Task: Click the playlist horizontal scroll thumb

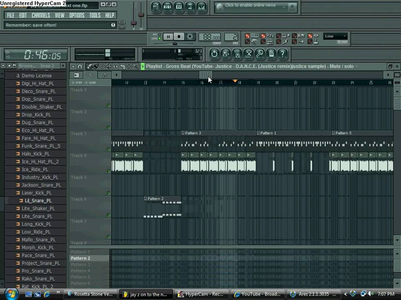Action: click(x=206, y=75)
